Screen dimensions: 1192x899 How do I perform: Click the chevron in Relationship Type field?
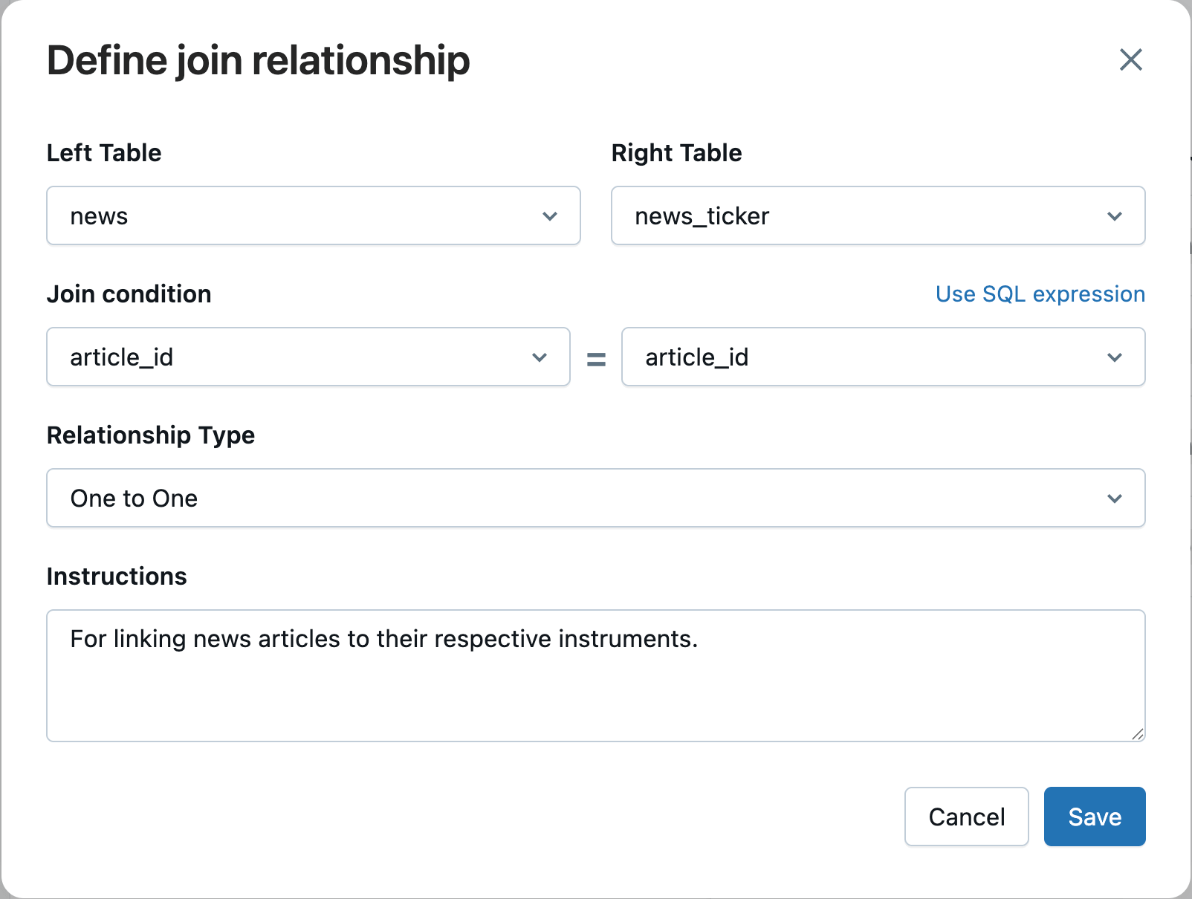pos(1115,499)
